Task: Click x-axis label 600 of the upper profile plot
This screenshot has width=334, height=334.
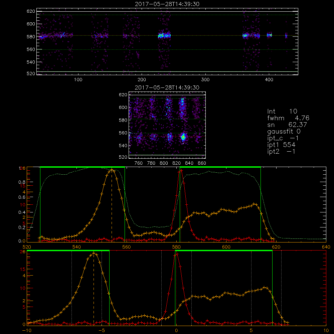Action: (226, 247)
